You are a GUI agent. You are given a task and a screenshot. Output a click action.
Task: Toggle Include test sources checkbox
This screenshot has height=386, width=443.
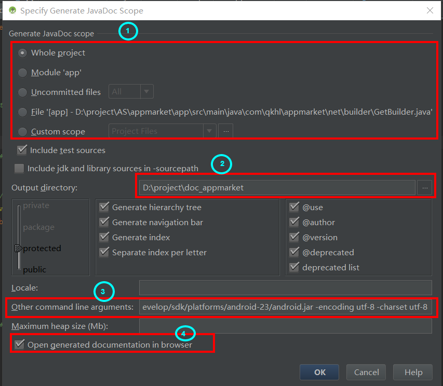[22, 150]
